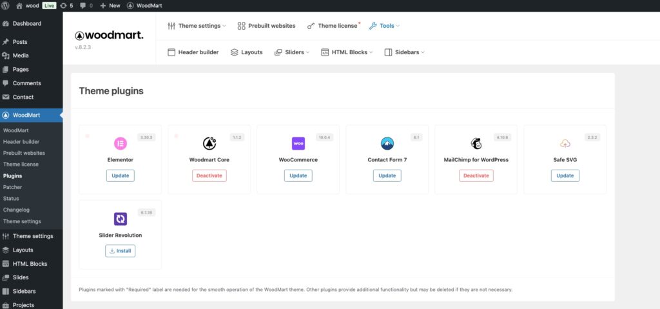Image resolution: width=660 pixels, height=309 pixels.
Task: Update the Elementor plugin
Action: pyautogui.click(x=121, y=176)
